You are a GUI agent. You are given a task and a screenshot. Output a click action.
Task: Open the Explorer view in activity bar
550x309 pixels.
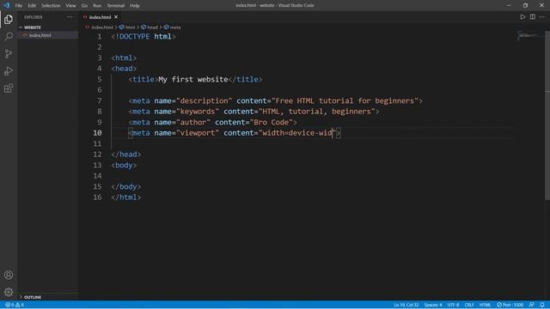point(9,19)
